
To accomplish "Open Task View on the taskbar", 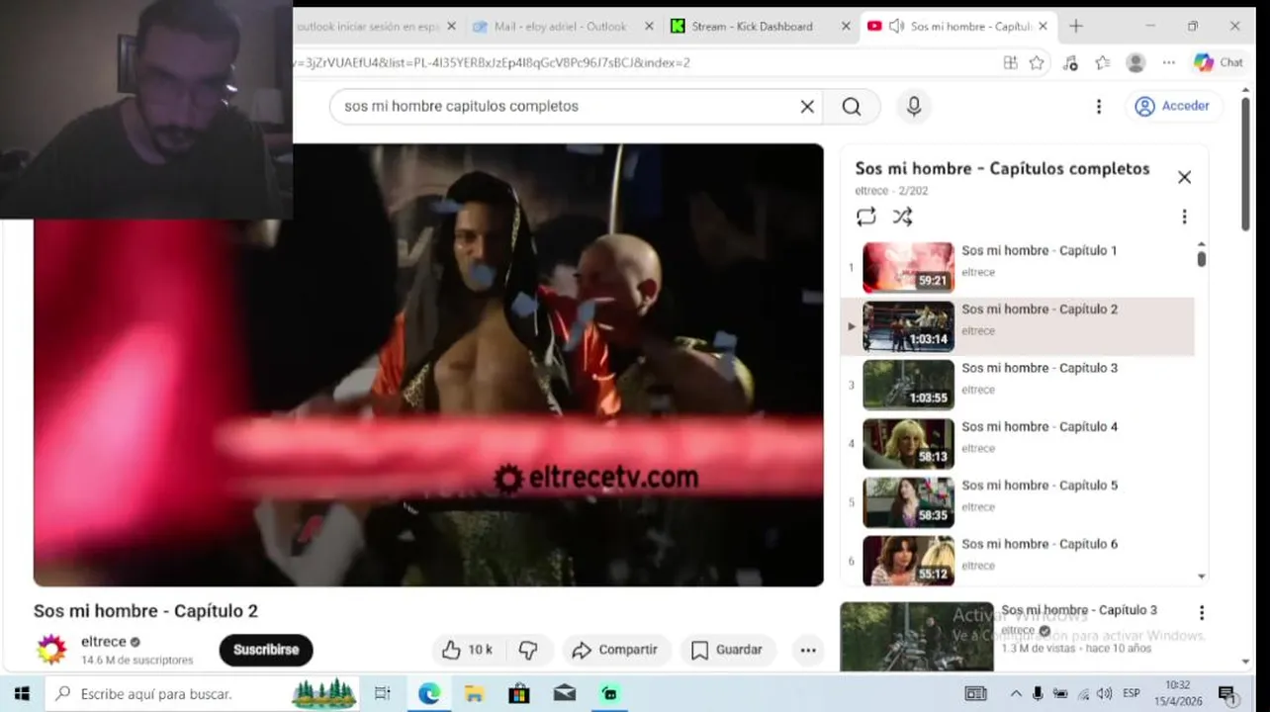I will point(383,694).
